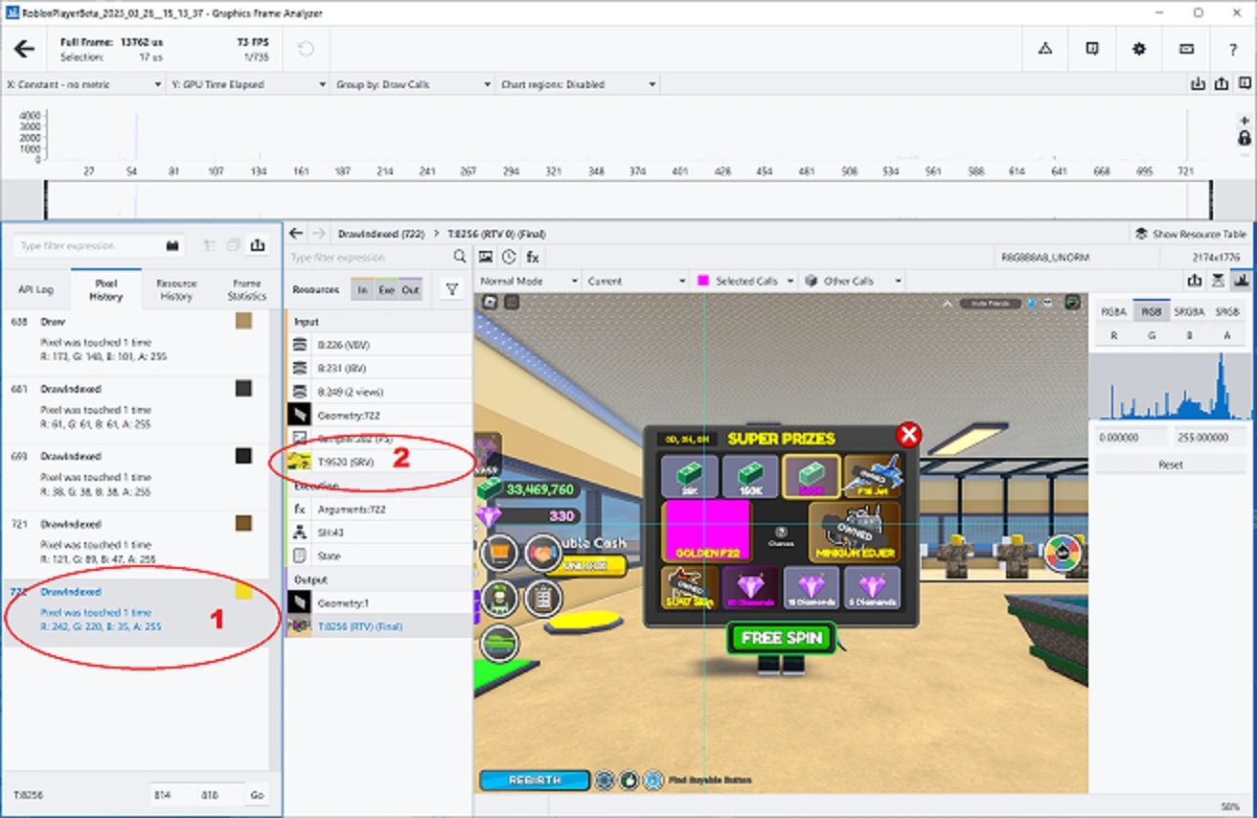Open the triangle icon in the top toolbar

pyautogui.click(x=1045, y=49)
